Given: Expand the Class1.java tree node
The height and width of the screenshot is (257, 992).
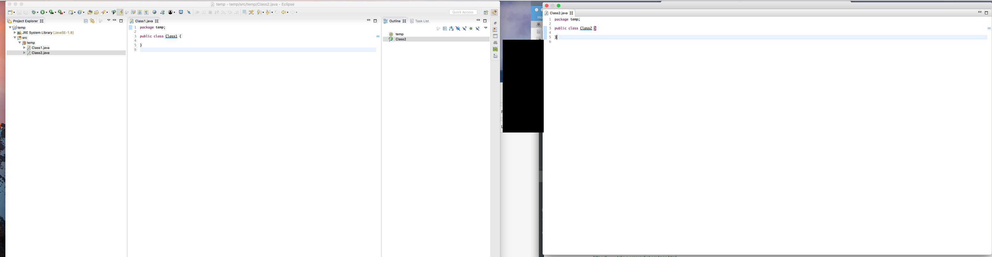Looking at the screenshot, I should [24, 48].
